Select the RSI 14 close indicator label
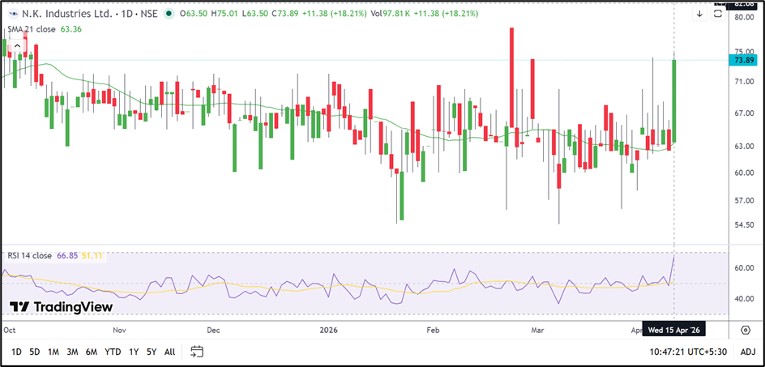The height and width of the screenshot is (367, 765). tap(29, 255)
